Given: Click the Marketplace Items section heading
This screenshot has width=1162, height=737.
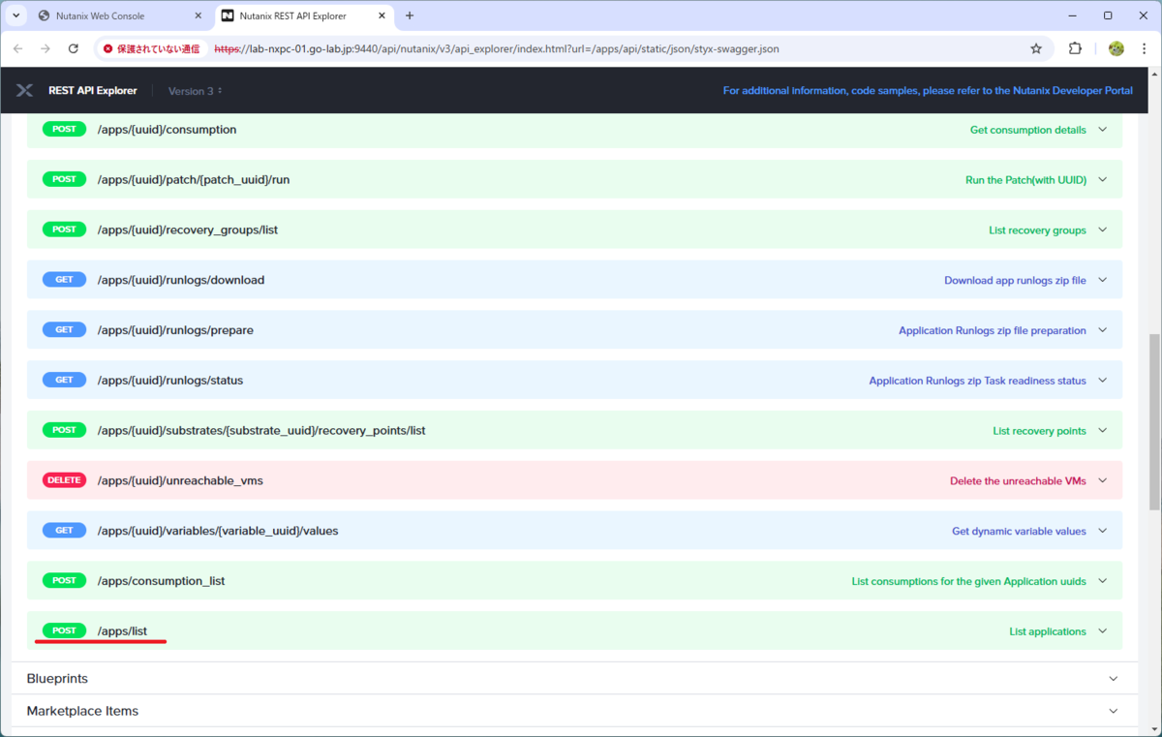Looking at the screenshot, I should click(82, 711).
